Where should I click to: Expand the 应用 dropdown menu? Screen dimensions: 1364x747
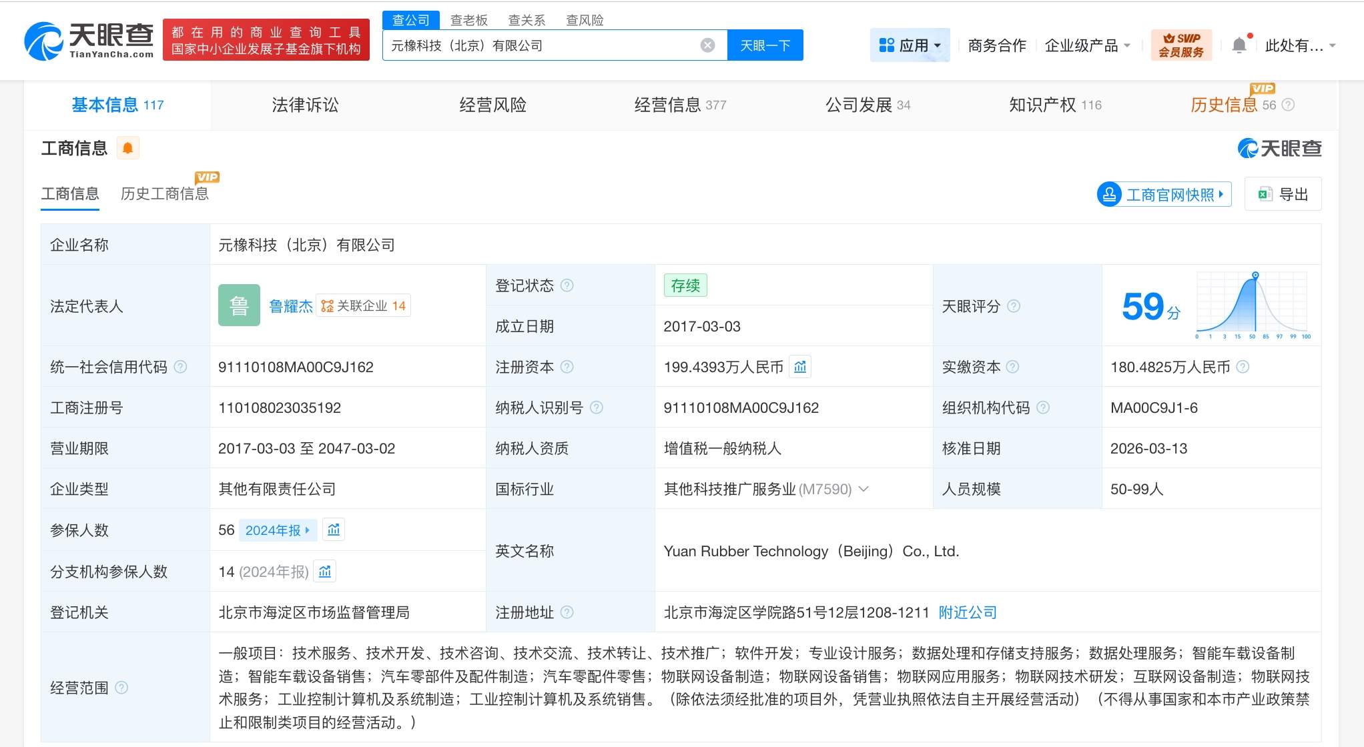[x=910, y=45]
